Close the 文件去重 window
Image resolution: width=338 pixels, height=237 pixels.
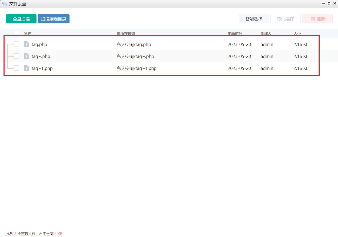335,3
